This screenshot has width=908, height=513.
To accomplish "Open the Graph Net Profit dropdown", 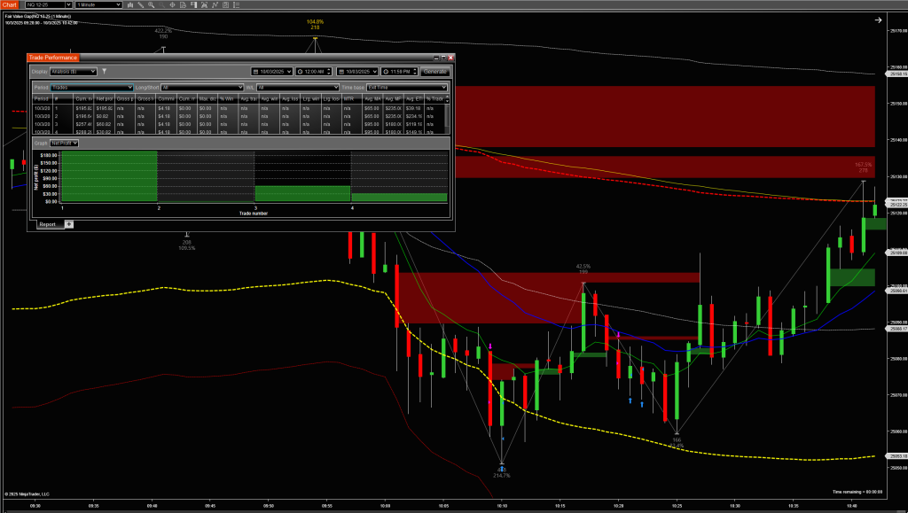I will (x=65, y=143).
